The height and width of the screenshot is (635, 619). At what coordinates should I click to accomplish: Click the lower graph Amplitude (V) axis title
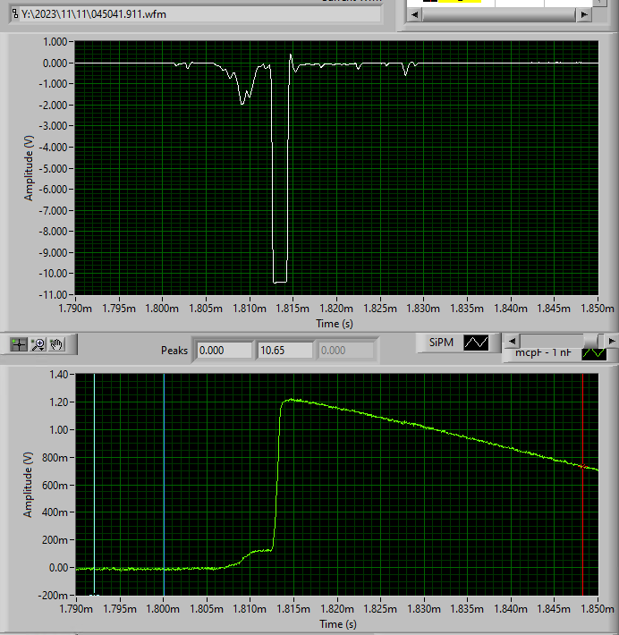pyautogui.click(x=28, y=485)
